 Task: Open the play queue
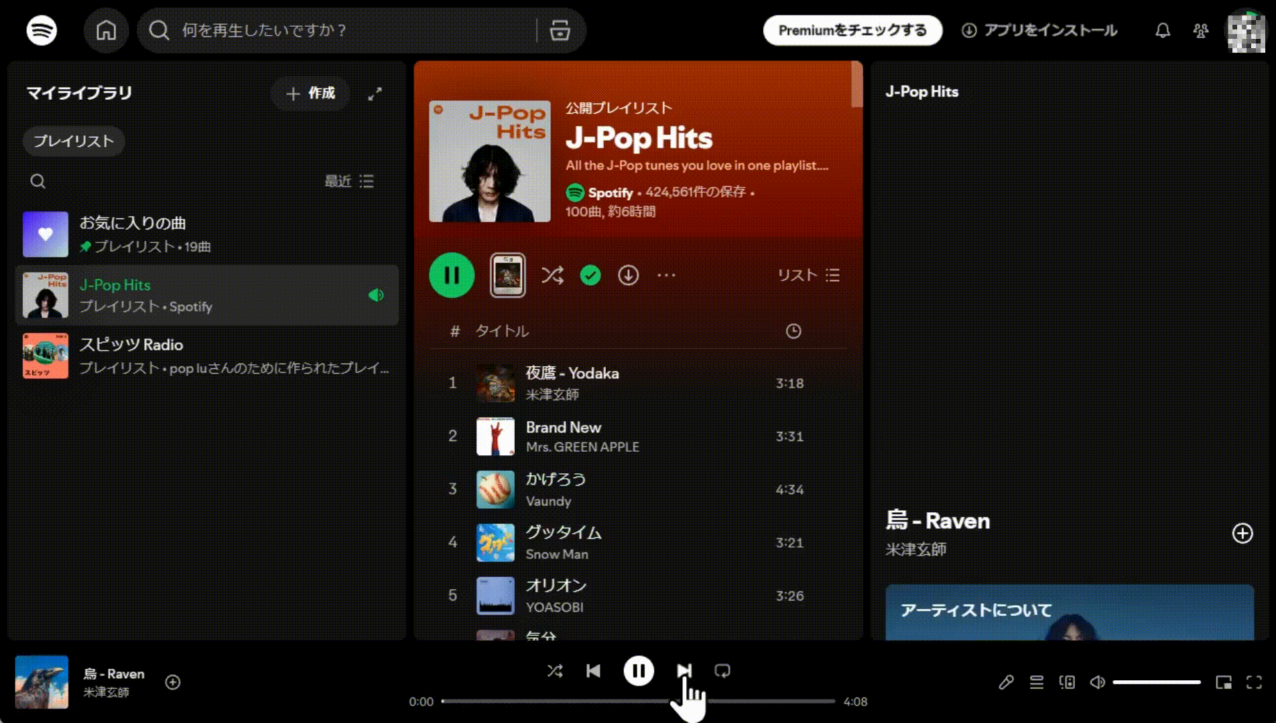coord(1037,682)
